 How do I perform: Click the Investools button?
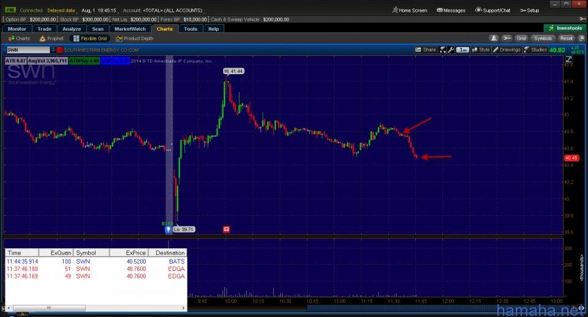point(565,28)
